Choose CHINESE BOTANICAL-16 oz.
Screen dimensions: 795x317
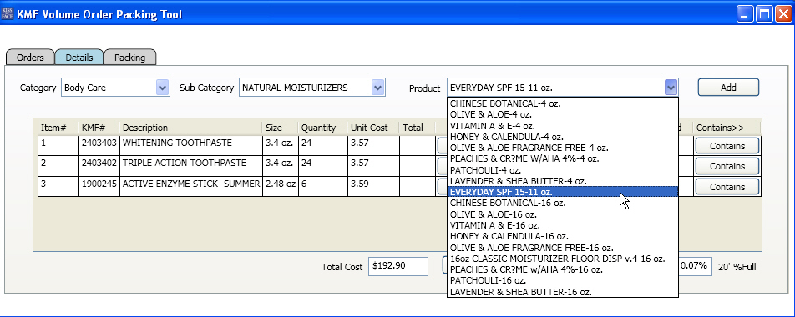point(562,203)
